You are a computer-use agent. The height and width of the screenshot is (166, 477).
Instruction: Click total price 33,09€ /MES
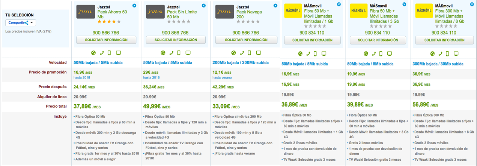click(226, 107)
